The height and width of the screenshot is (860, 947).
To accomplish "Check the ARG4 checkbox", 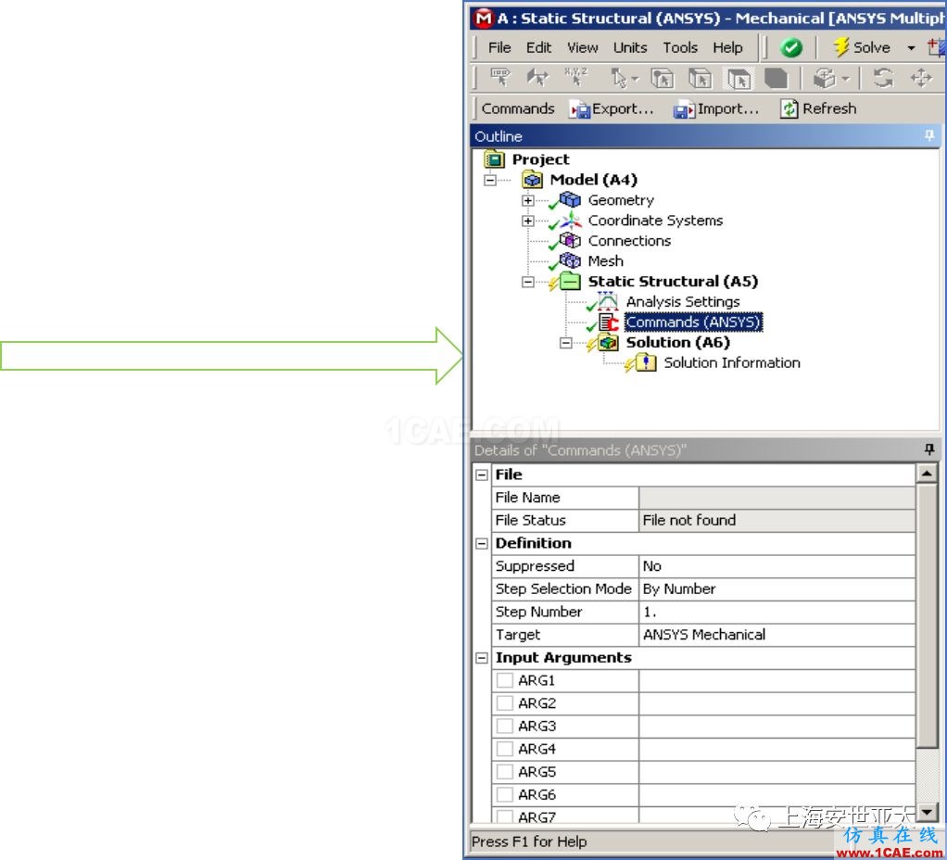I will [504, 749].
